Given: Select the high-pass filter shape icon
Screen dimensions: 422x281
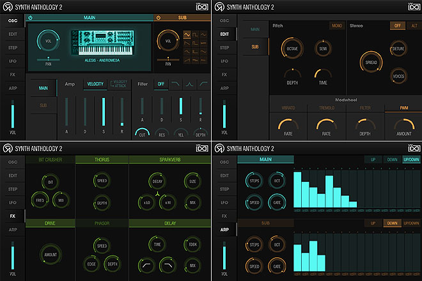Looking at the screenshot, I should coord(203,84).
